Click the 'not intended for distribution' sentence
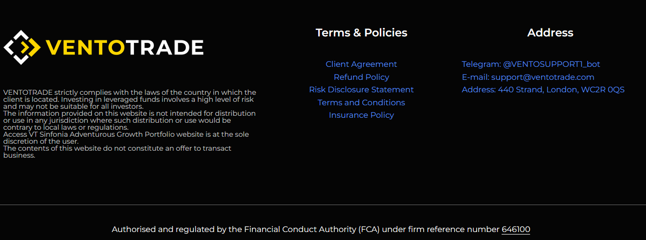Viewport: 646px width, 240px height. tap(130, 120)
